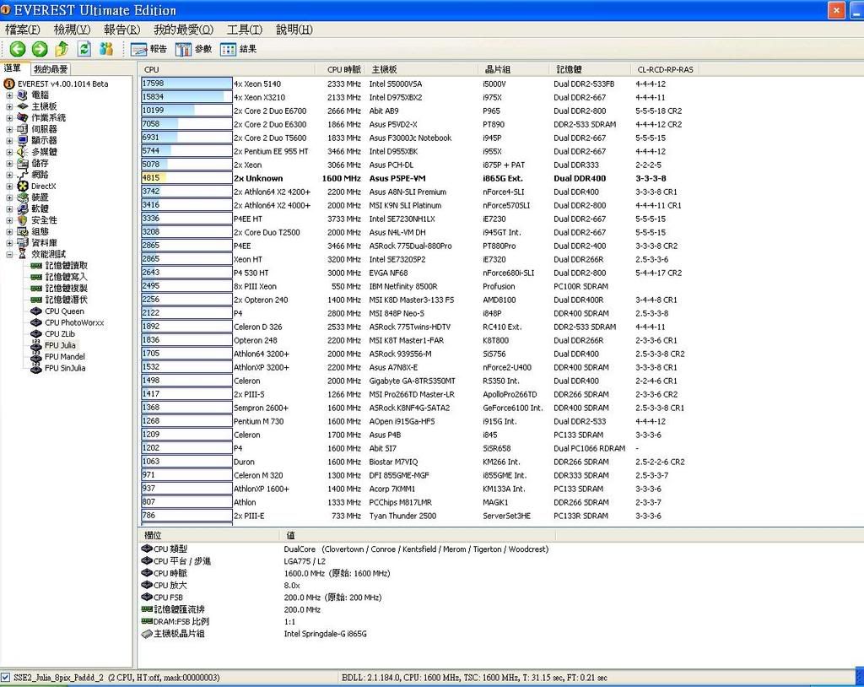Sort by the 晶片組 column header
This screenshot has width=864, height=687.
514,69
